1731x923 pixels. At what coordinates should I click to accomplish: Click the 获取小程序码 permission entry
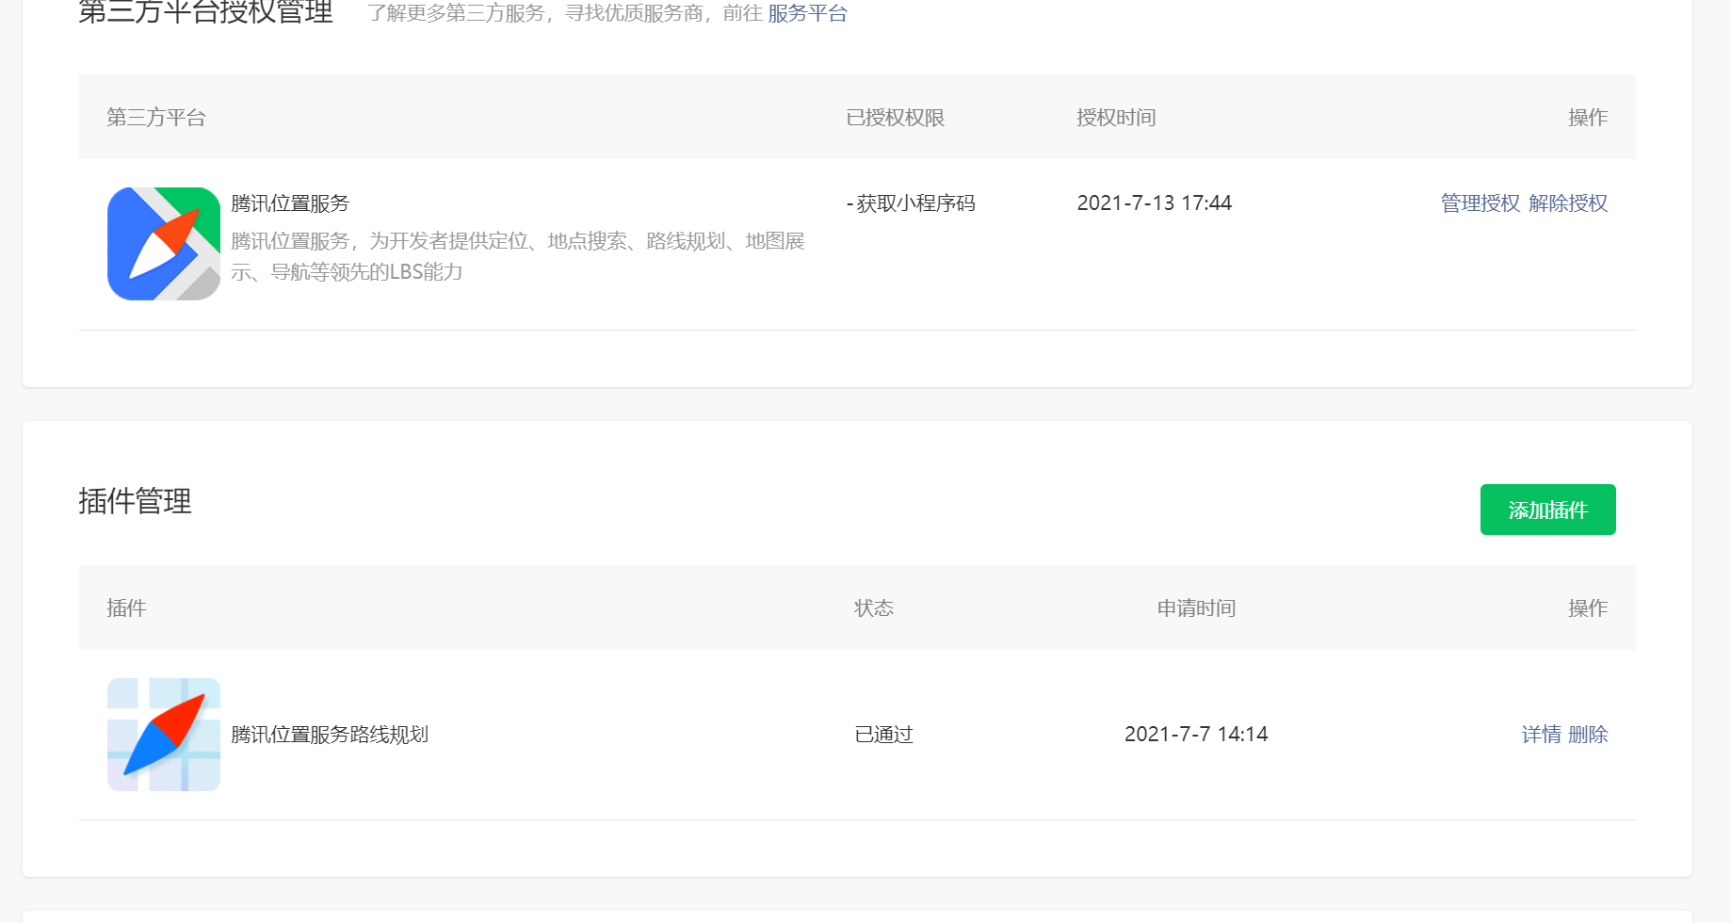(x=911, y=203)
